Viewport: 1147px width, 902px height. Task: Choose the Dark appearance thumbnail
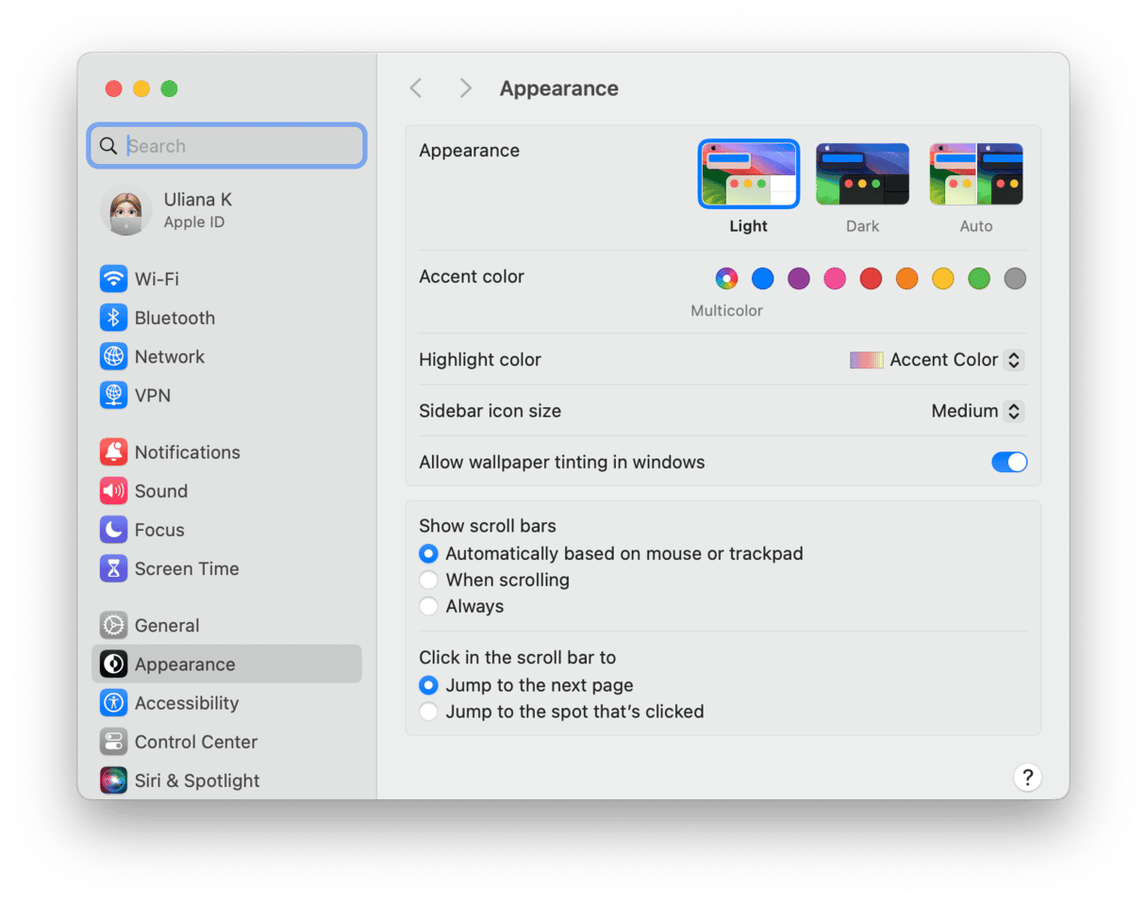coord(862,174)
